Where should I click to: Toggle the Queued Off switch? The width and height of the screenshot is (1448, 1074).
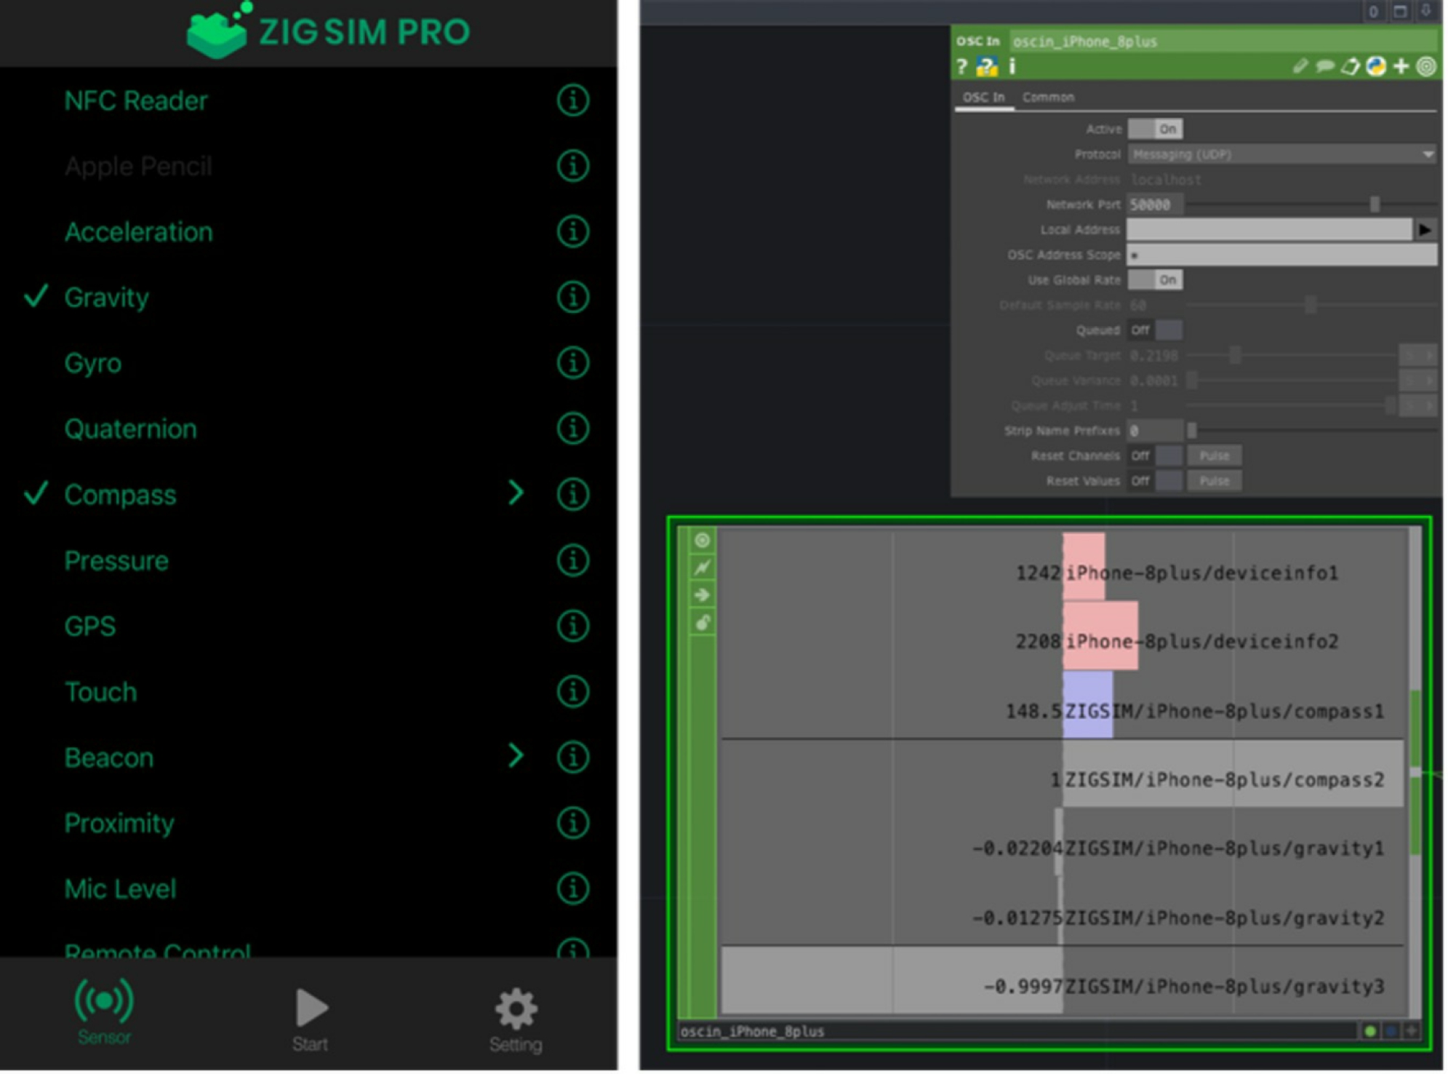(1155, 330)
